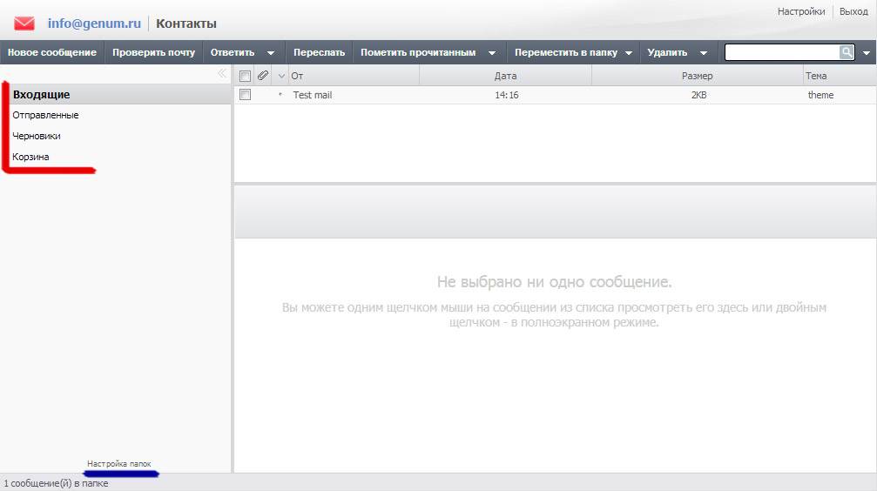Image resolution: width=877 pixels, height=491 pixels.
Task: Select all messages via header checkbox
Action: pyautogui.click(x=245, y=76)
